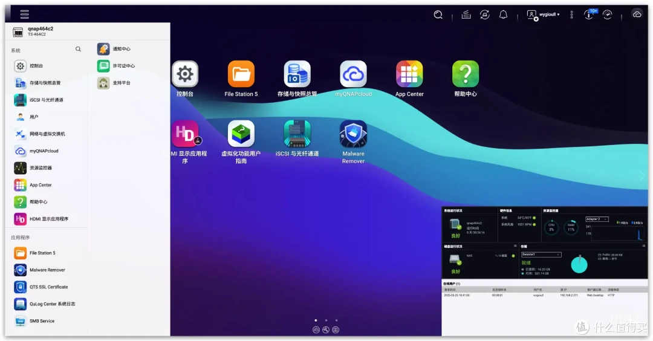Click the RAM 11% usage gauge
Screen dimensions: 653x341
pos(571,227)
